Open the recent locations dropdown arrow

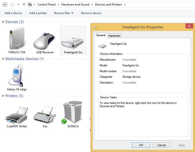point(18,5)
